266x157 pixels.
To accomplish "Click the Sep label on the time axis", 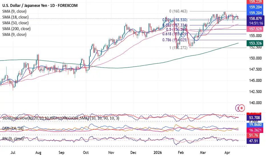I will tap(61, 153).
